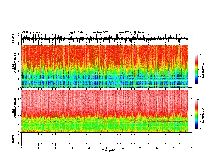Screen dimensions: 215x166
Task: Click time axis tick label "6"
Action: click(123, 148)
